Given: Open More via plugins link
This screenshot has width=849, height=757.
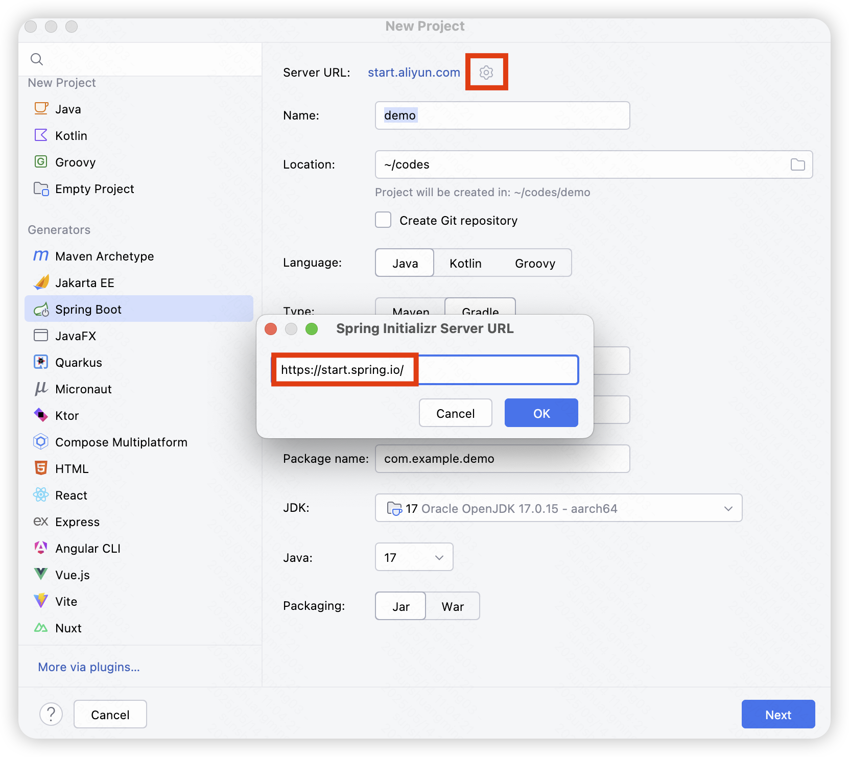Looking at the screenshot, I should pyautogui.click(x=89, y=667).
